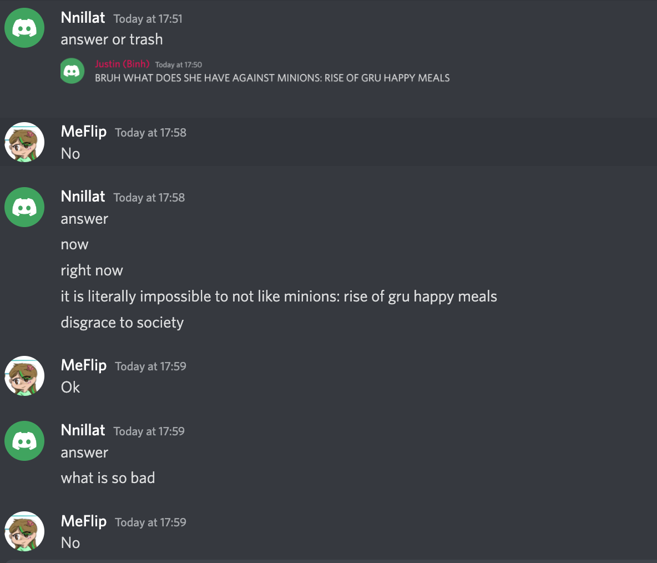The image size is (657, 563).
Task: Click the "answer or trash" message
Action: 112,39
